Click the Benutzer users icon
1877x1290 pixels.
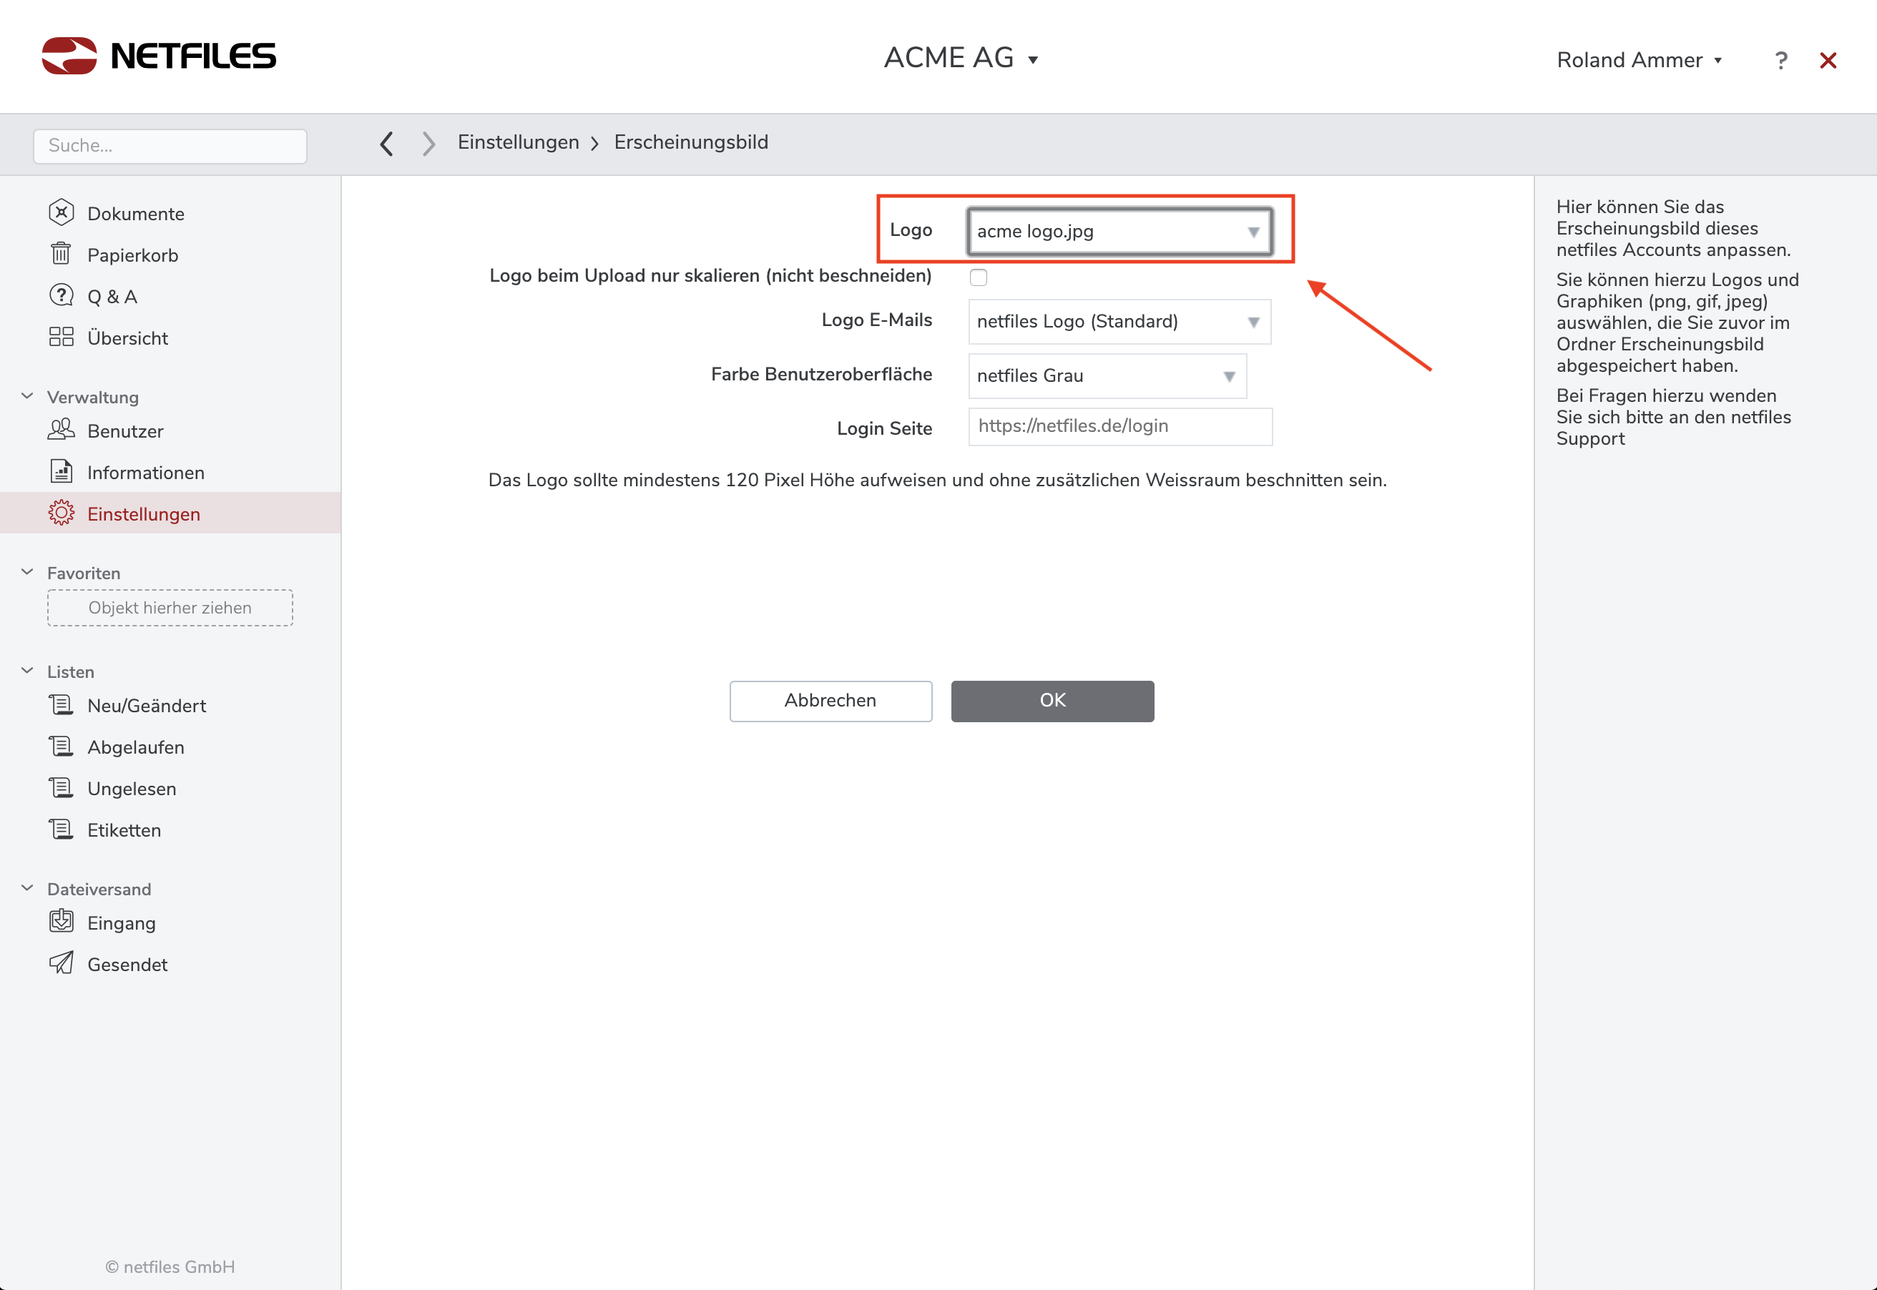point(62,430)
